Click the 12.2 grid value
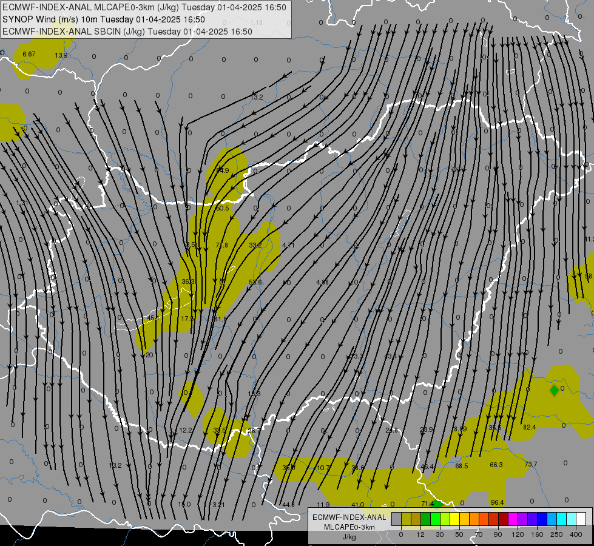Viewport: 594px width, 546px height. tap(186, 431)
